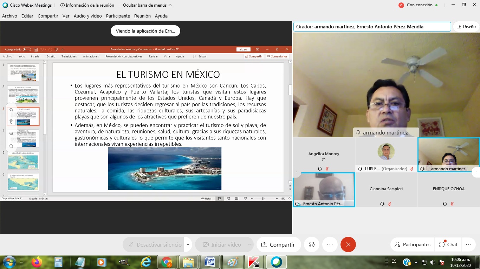Screen dimensions: 480x269
Task: Click the remote control mouse icon
Action: [x=11, y=122]
